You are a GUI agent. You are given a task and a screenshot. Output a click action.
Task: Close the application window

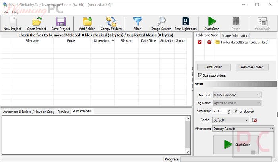pyautogui.click(x=271, y=5)
